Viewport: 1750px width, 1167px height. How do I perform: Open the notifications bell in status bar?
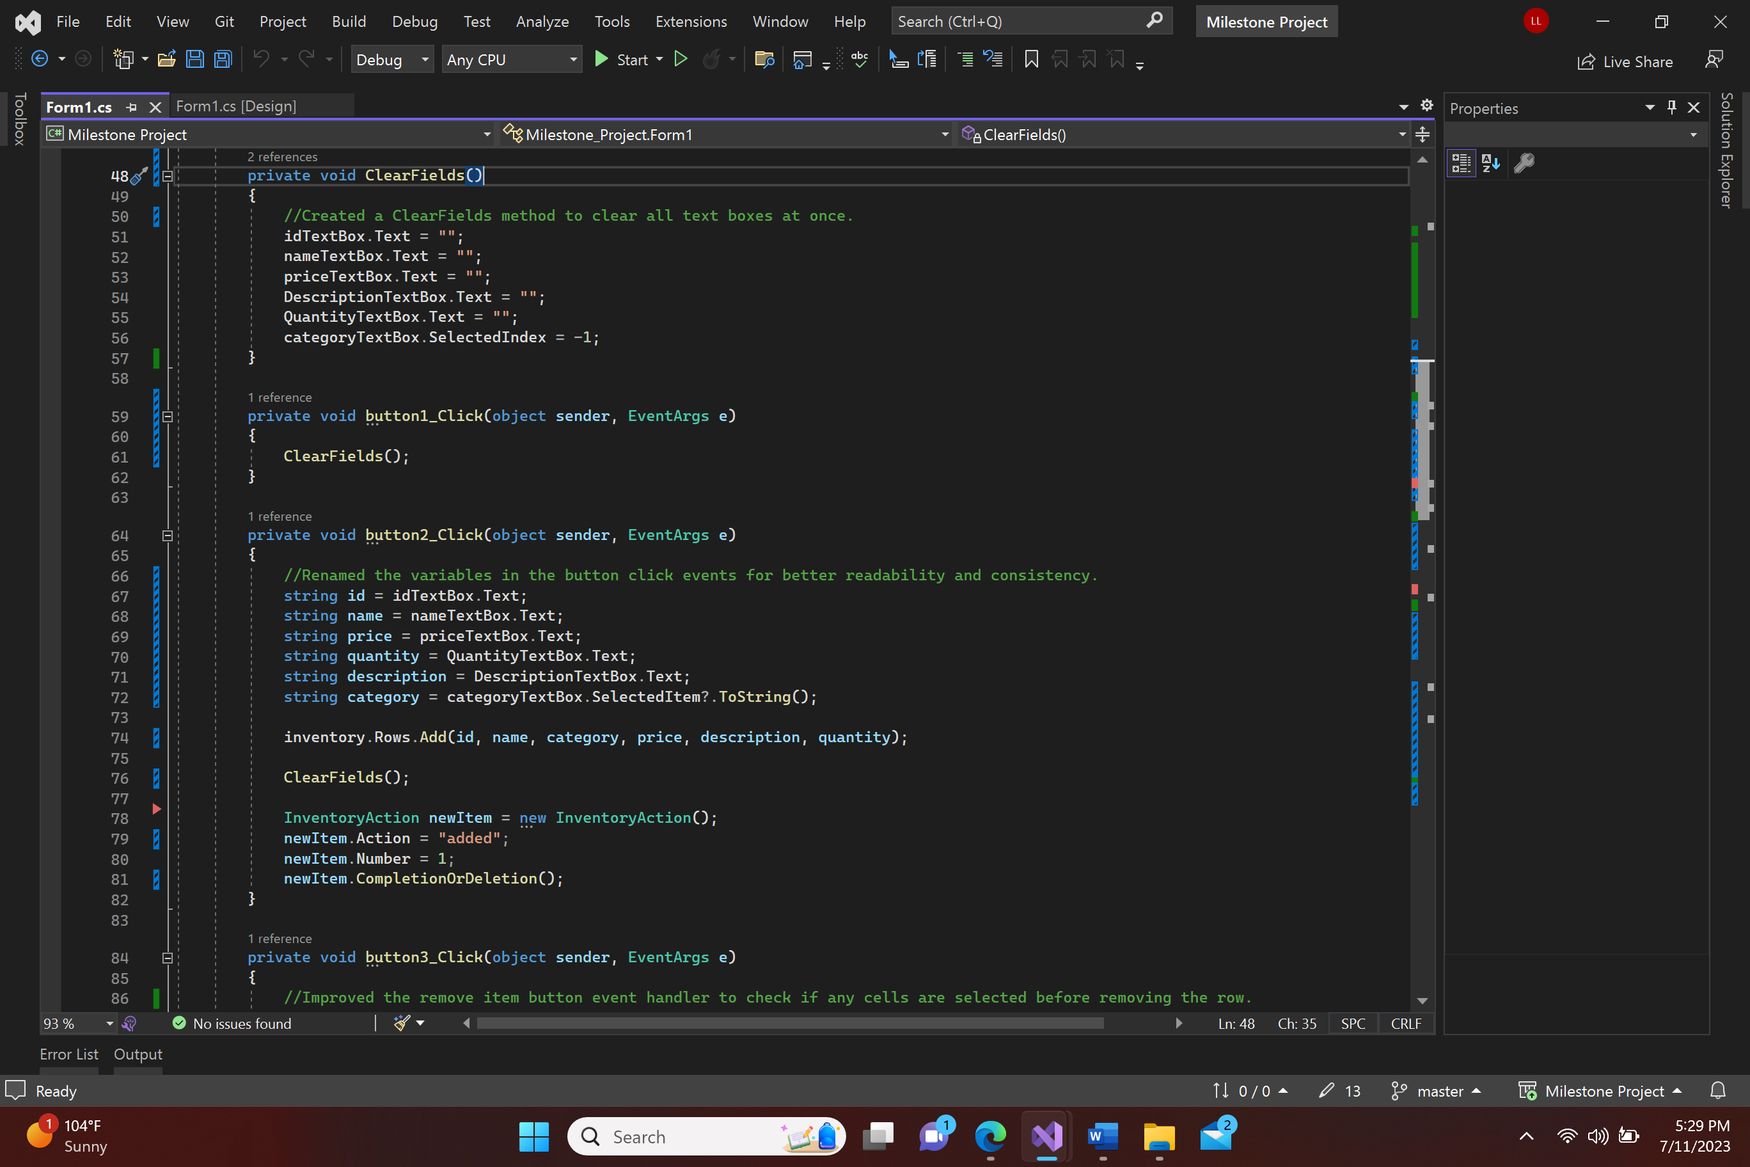1717,1091
